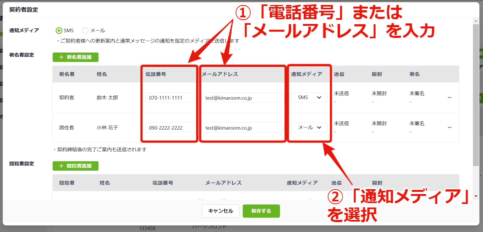Click the email address field for 居住者 row
This screenshot has width=483, height=232.
pos(243,128)
